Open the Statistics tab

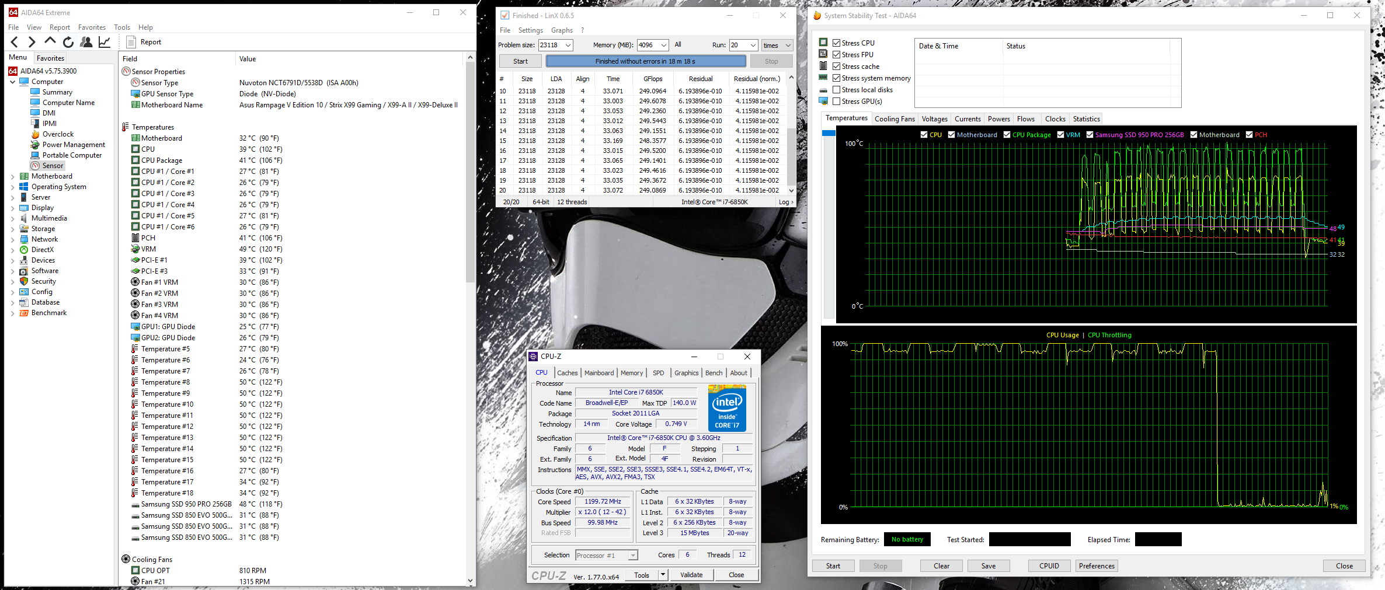[1086, 119]
